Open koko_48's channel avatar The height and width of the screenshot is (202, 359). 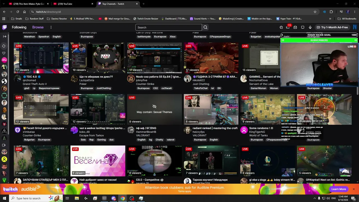point(74,130)
